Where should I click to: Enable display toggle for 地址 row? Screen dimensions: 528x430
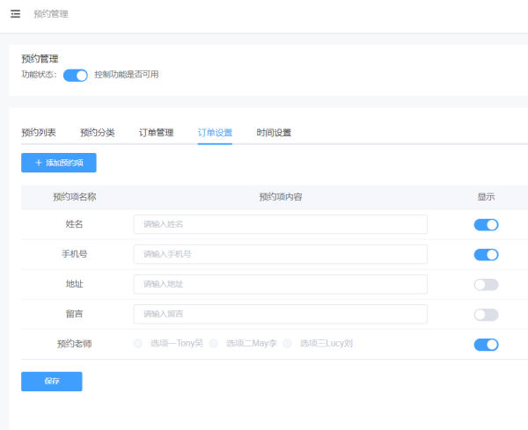point(486,285)
